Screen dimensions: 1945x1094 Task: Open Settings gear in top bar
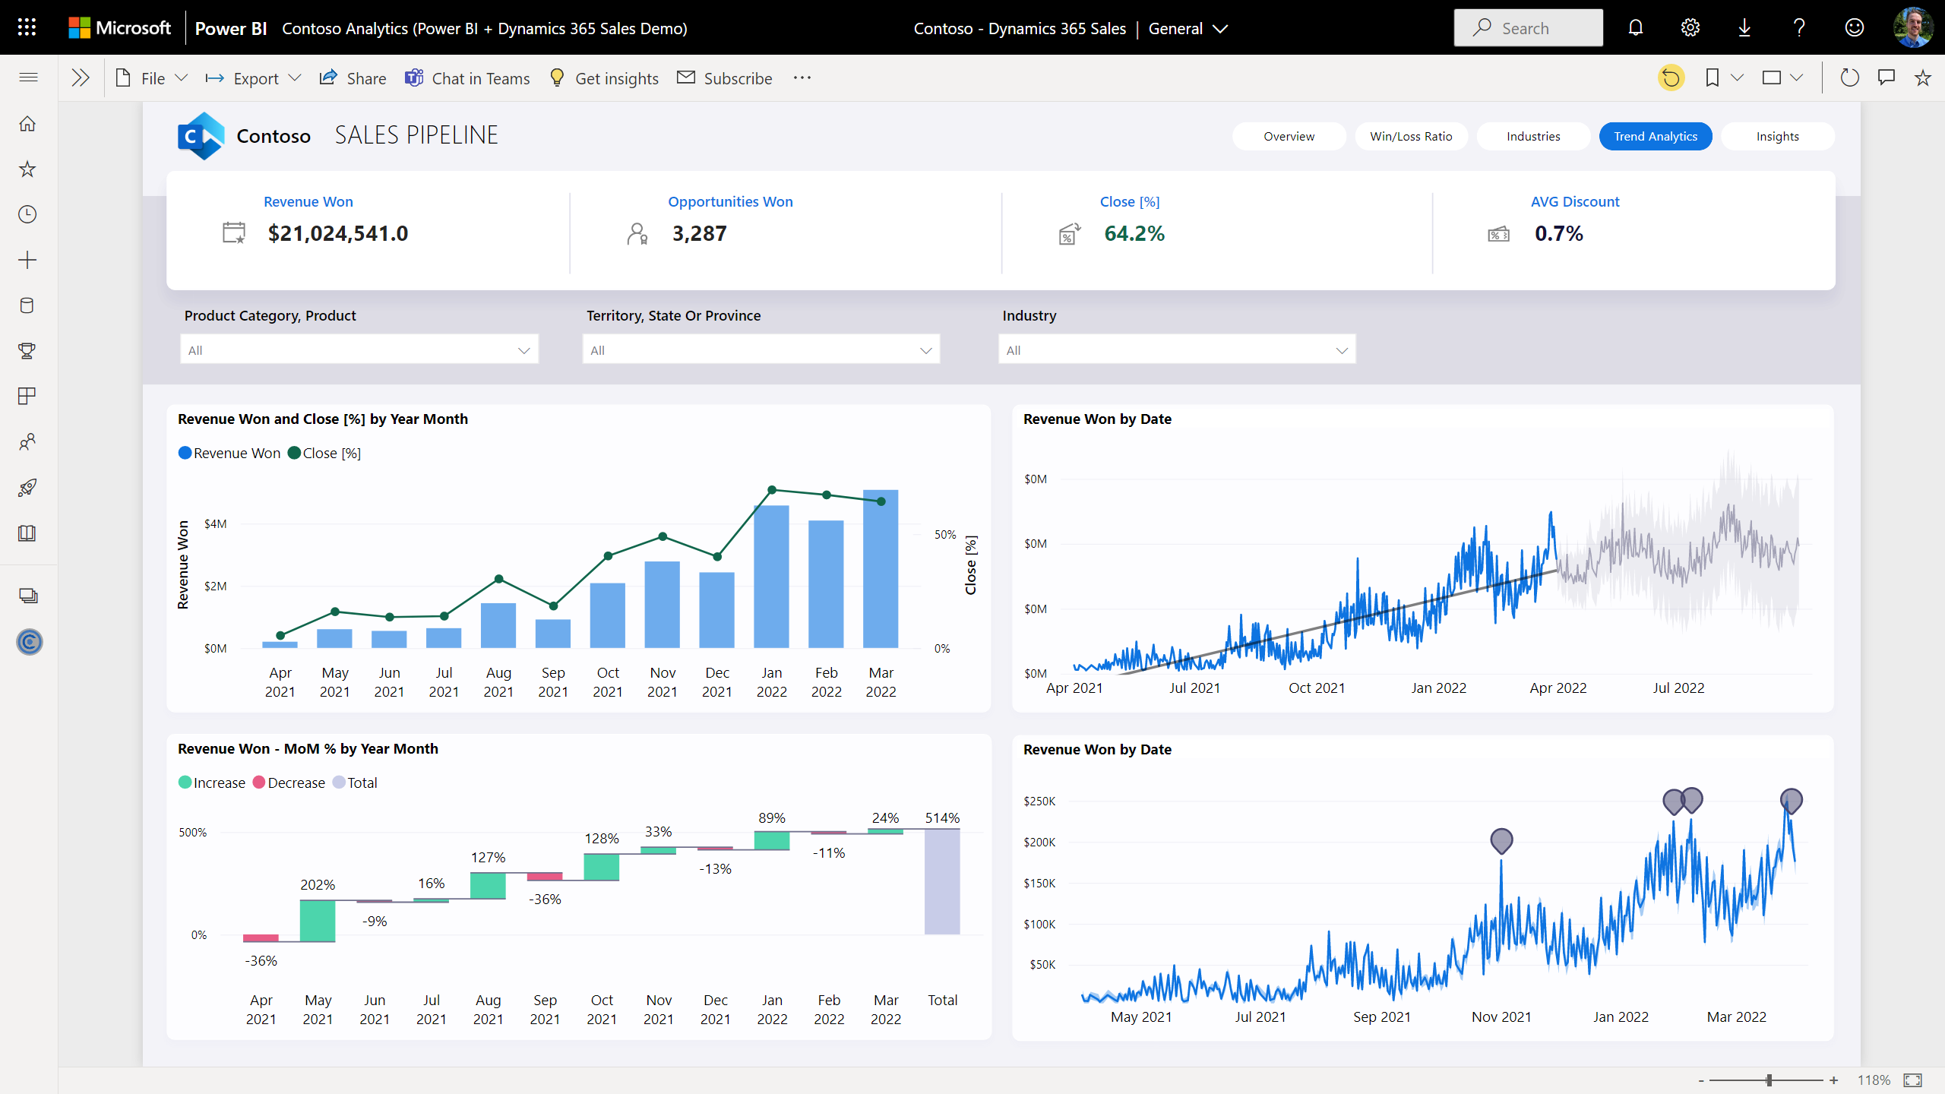pos(1690,27)
